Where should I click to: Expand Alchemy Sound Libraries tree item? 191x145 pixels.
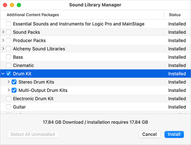tap(3, 49)
